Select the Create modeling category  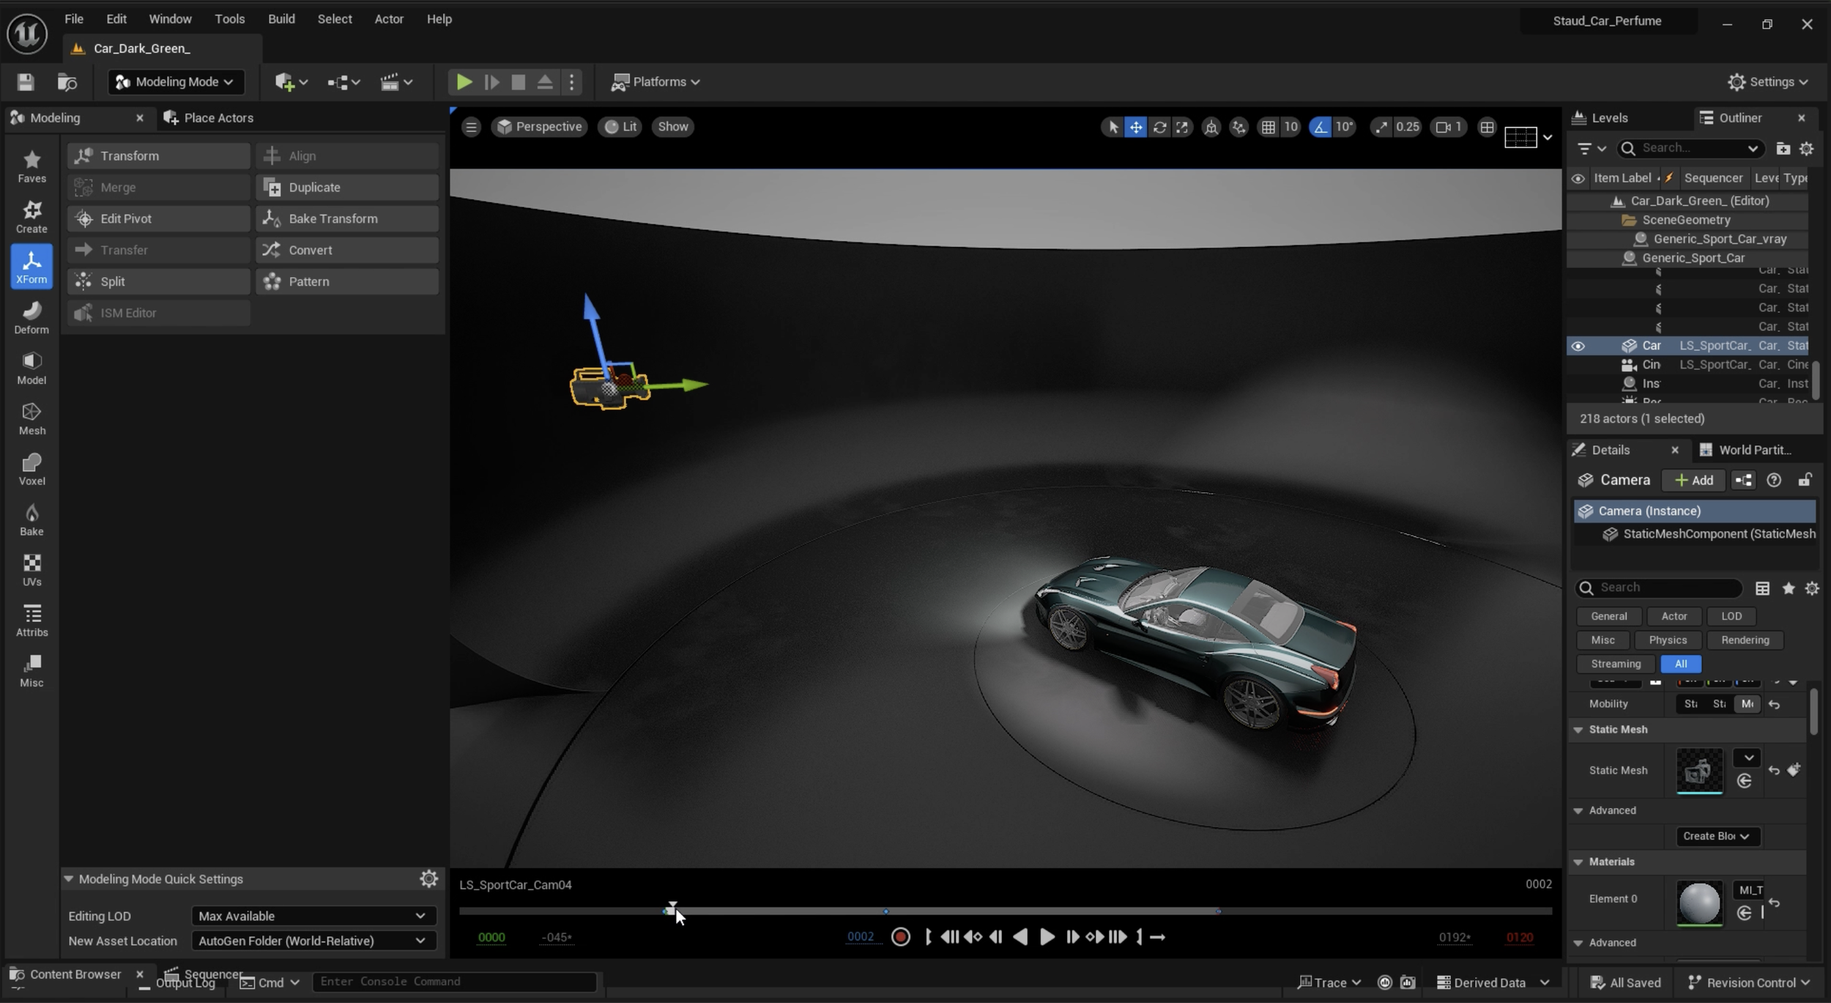(31, 217)
